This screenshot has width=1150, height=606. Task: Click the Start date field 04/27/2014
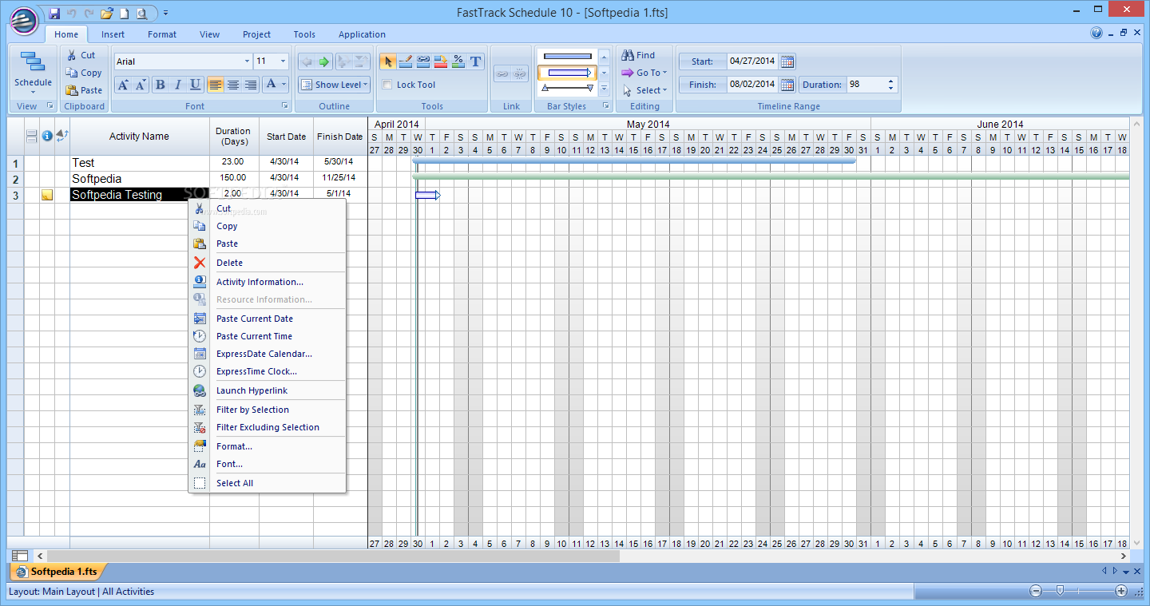point(752,61)
